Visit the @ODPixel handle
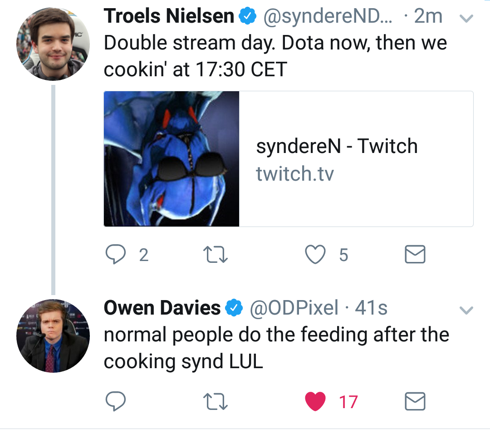The height and width of the screenshot is (434, 490). pos(294,308)
